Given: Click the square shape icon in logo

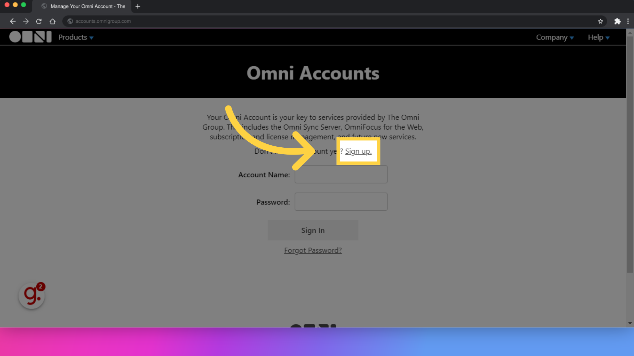Looking at the screenshot, I should point(27,37).
